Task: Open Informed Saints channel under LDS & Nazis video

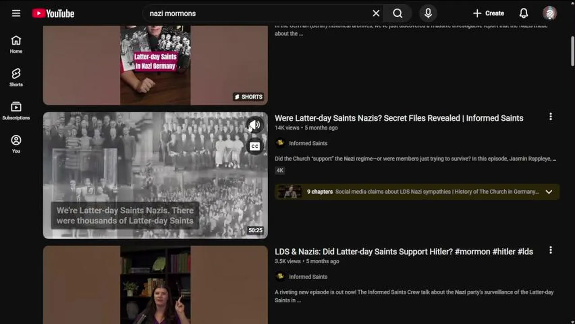Action: 308,277
